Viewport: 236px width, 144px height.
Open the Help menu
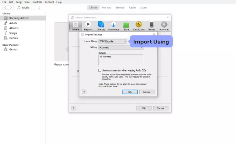point(59,2)
